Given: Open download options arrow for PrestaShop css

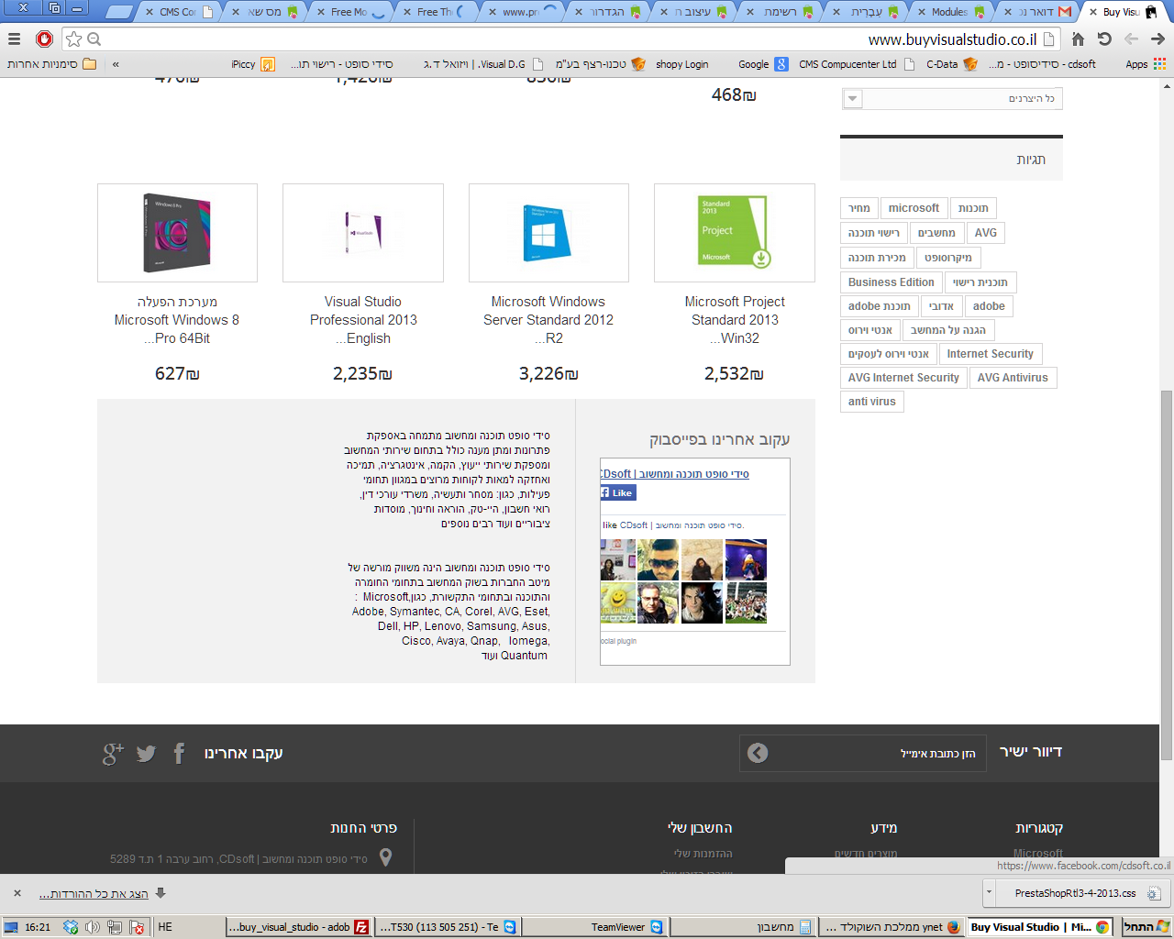Looking at the screenshot, I should tap(989, 892).
